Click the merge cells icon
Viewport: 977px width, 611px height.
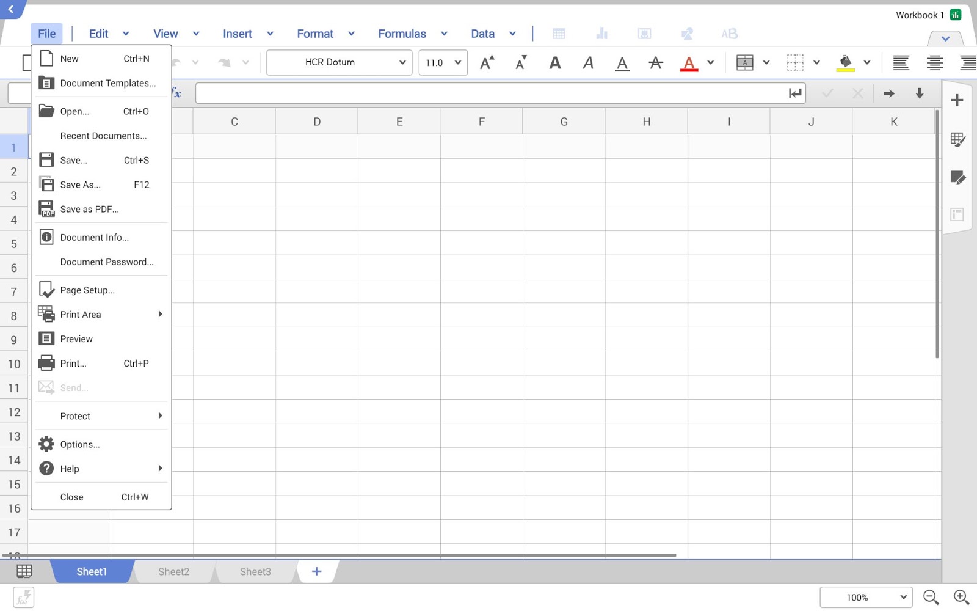pos(744,62)
